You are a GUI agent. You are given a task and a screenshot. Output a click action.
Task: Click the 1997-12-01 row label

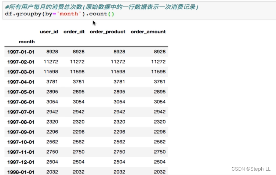tap(21, 162)
